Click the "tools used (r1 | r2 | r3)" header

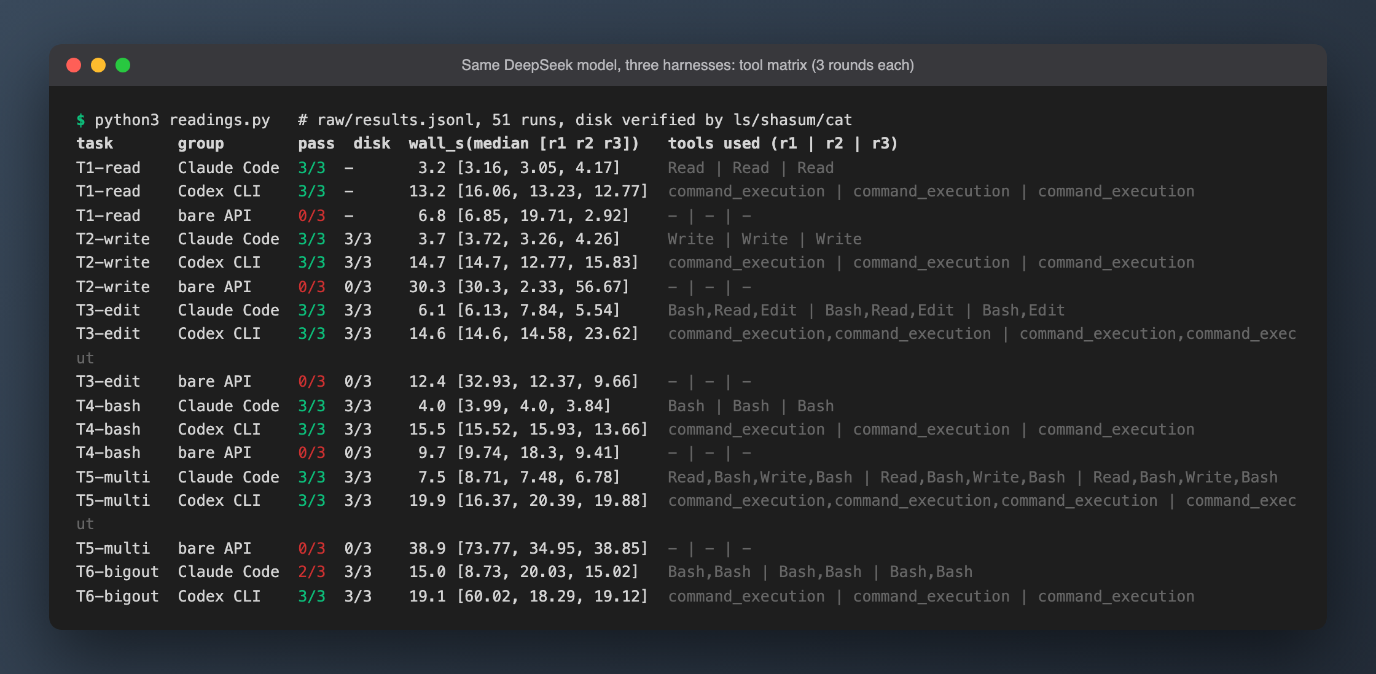[783, 144]
